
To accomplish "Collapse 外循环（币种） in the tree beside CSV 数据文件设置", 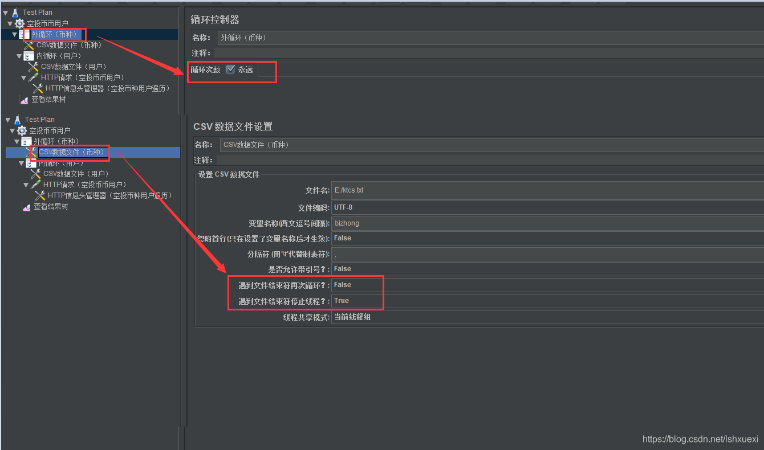I will 17,142.
